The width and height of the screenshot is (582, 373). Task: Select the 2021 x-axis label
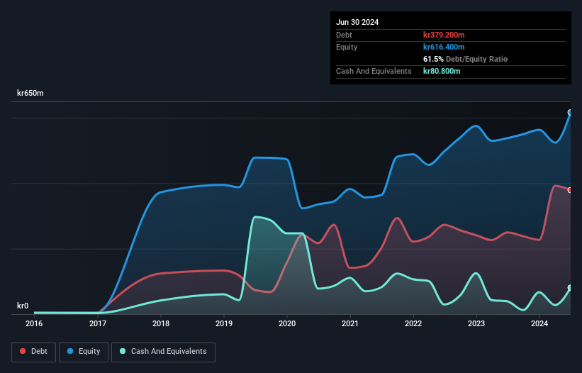[350, 323]
